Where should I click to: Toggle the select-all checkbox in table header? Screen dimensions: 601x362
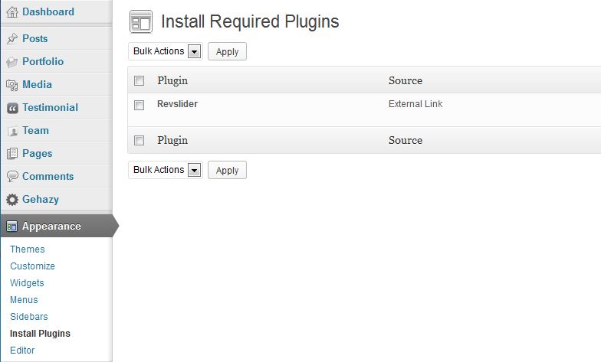(139, 80)
